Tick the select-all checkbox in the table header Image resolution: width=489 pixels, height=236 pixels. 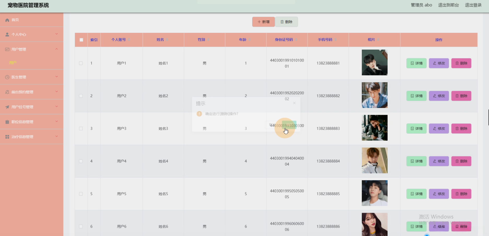[x=81, y=40]
